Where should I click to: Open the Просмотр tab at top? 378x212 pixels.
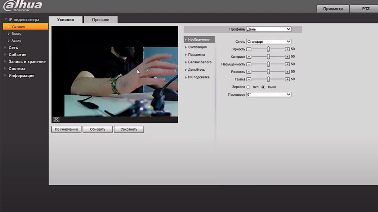pyautogui.click(x=333, y=9)
